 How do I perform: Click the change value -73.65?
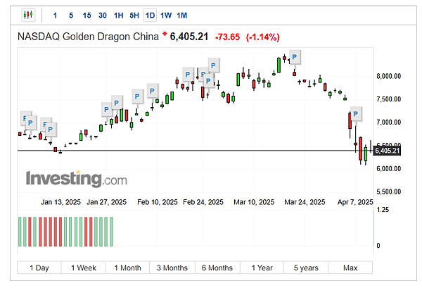(227, 37)
